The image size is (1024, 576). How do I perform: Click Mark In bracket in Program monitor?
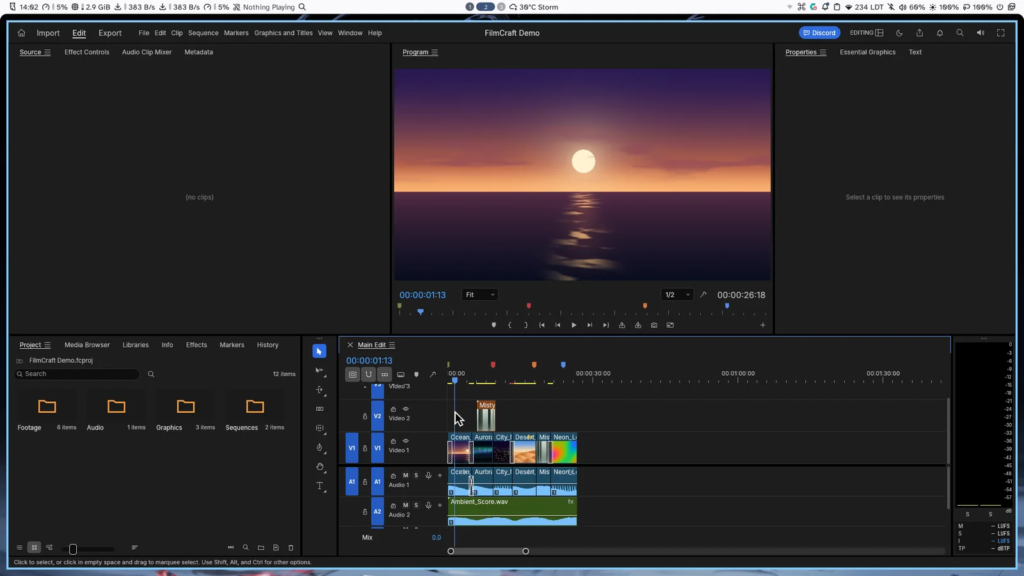pyautogui.click(x=509, y=325)
